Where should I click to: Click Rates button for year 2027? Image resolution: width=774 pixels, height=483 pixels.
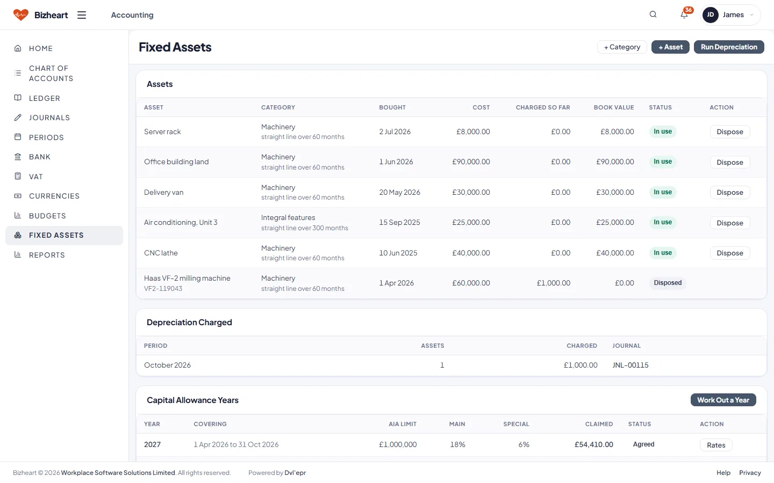(x=716, y=445)
